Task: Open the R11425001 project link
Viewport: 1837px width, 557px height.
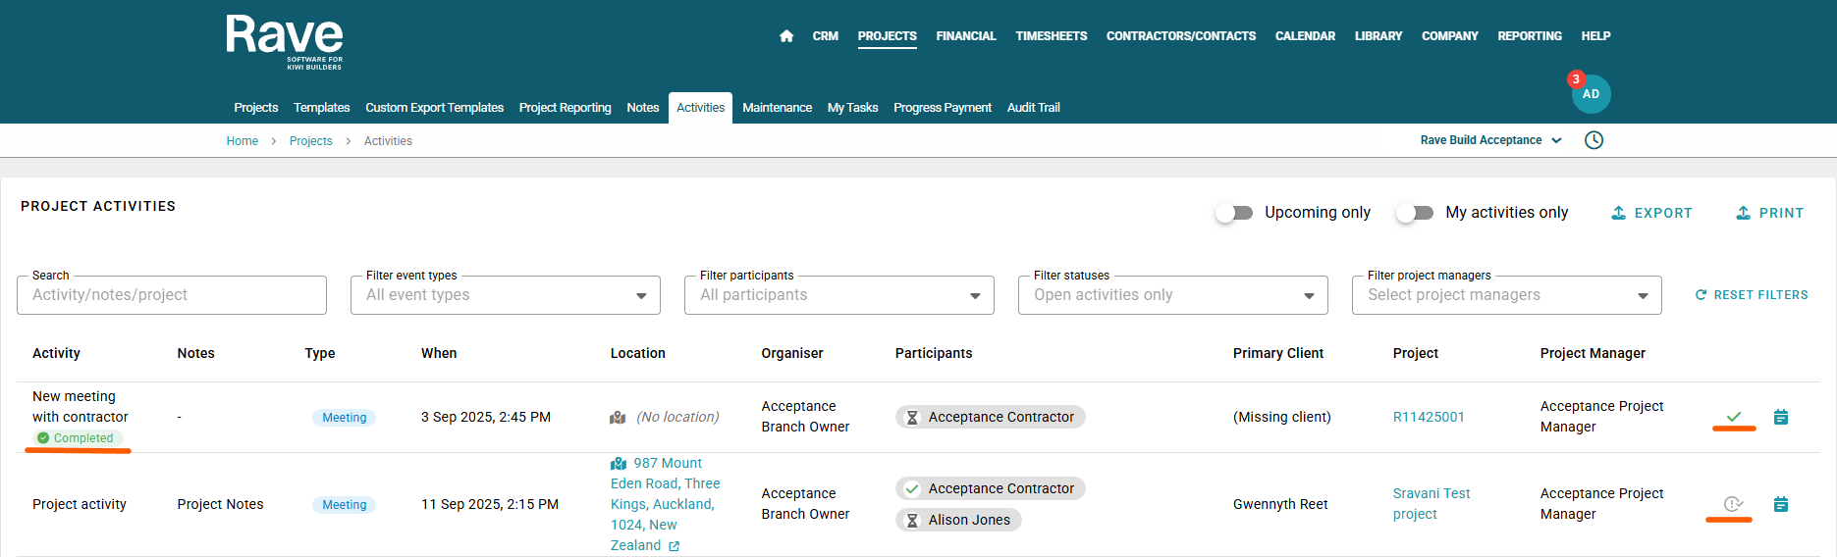Action: 1429,417
